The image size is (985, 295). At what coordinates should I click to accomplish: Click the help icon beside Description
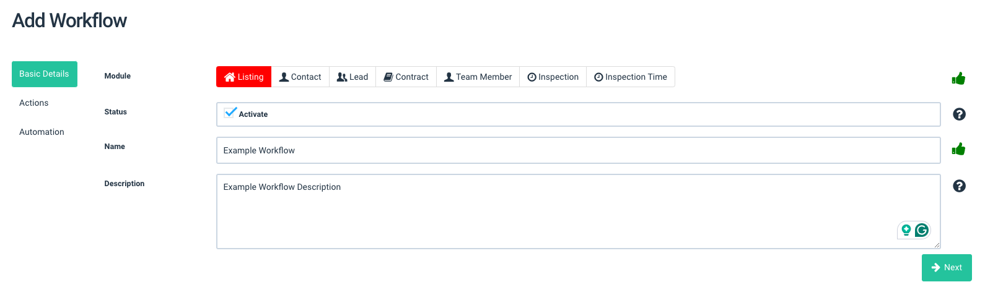click(959, 186)
